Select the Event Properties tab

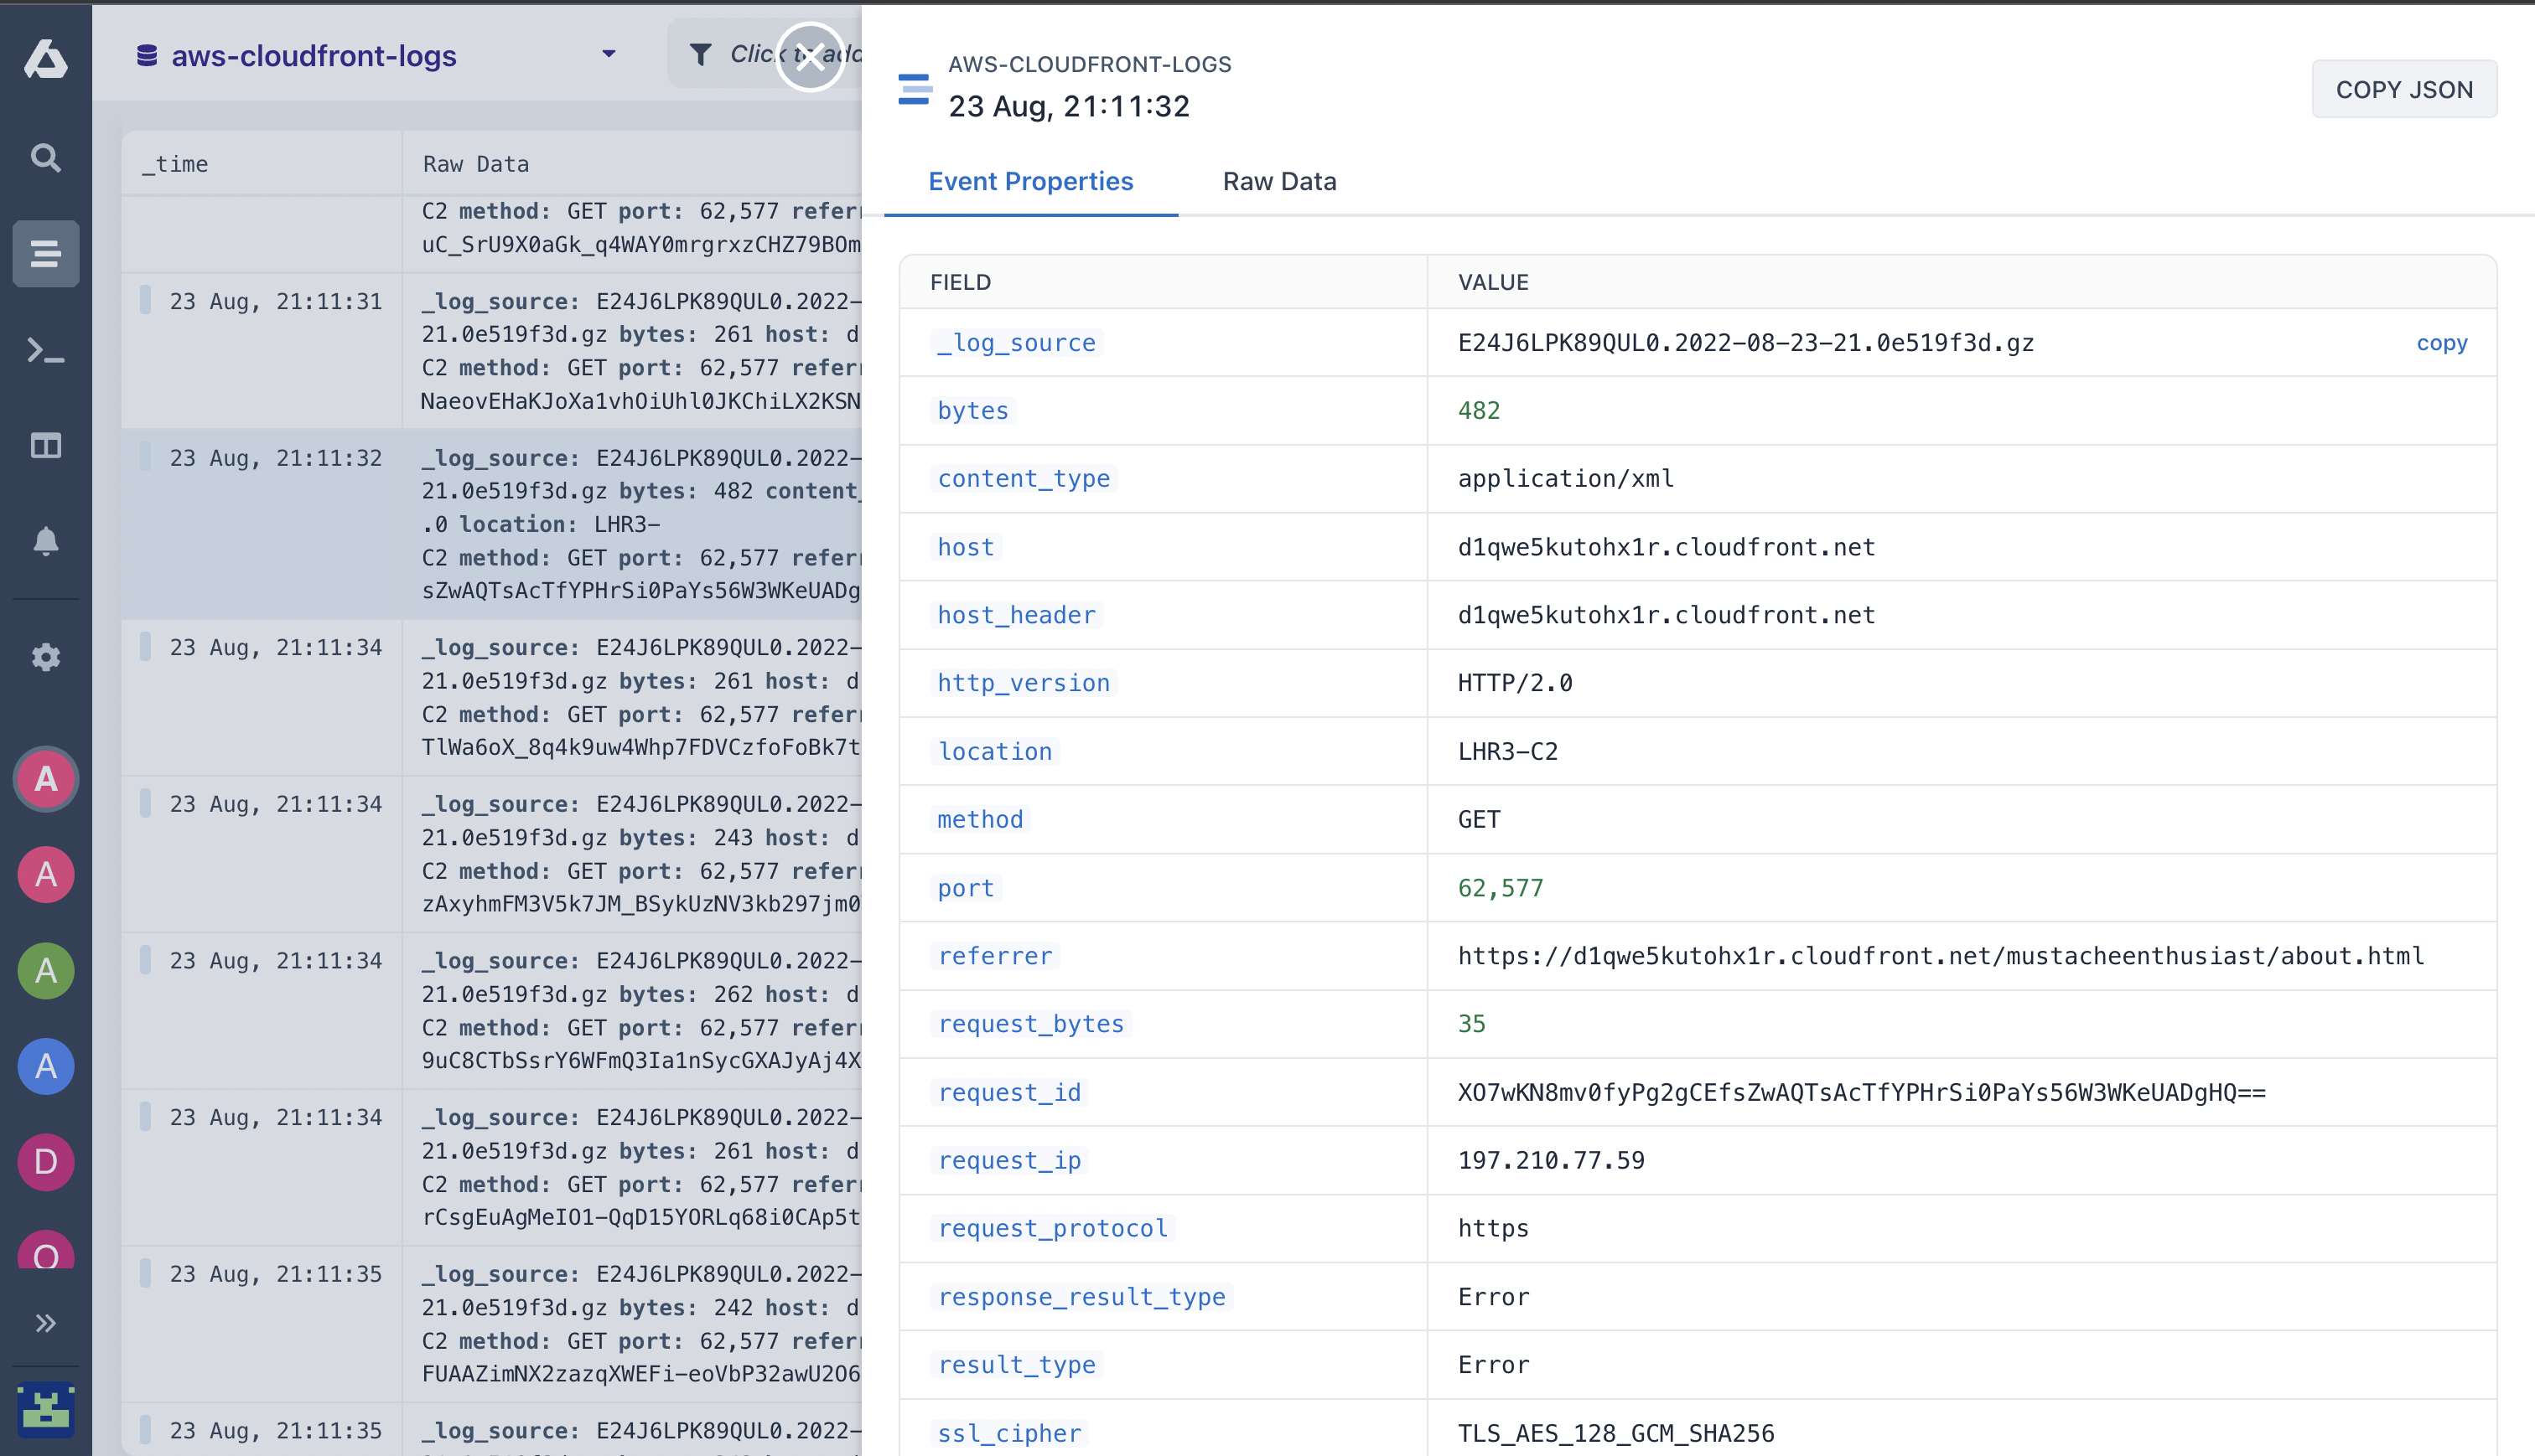pyautogui.click(x=1030, y=182)
